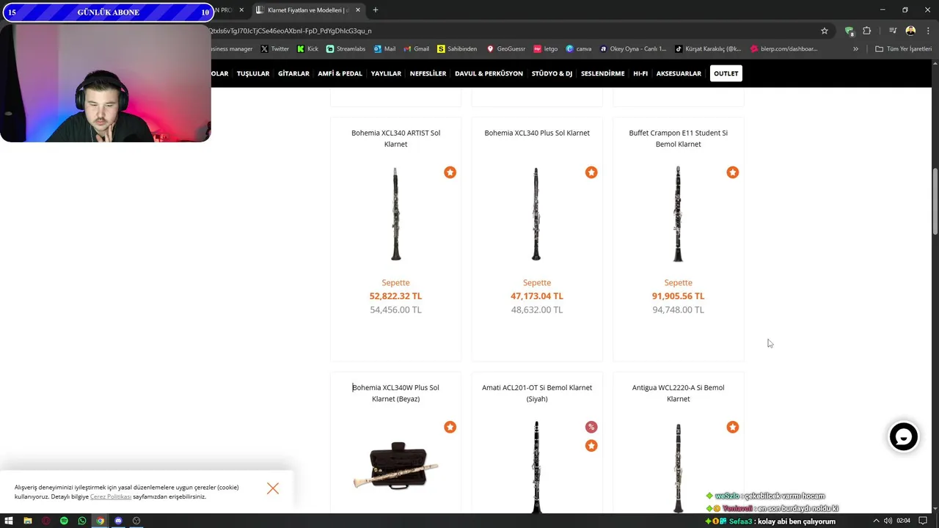
Task: Open the Twitter bookmark
Action: [x=275, y=49]
